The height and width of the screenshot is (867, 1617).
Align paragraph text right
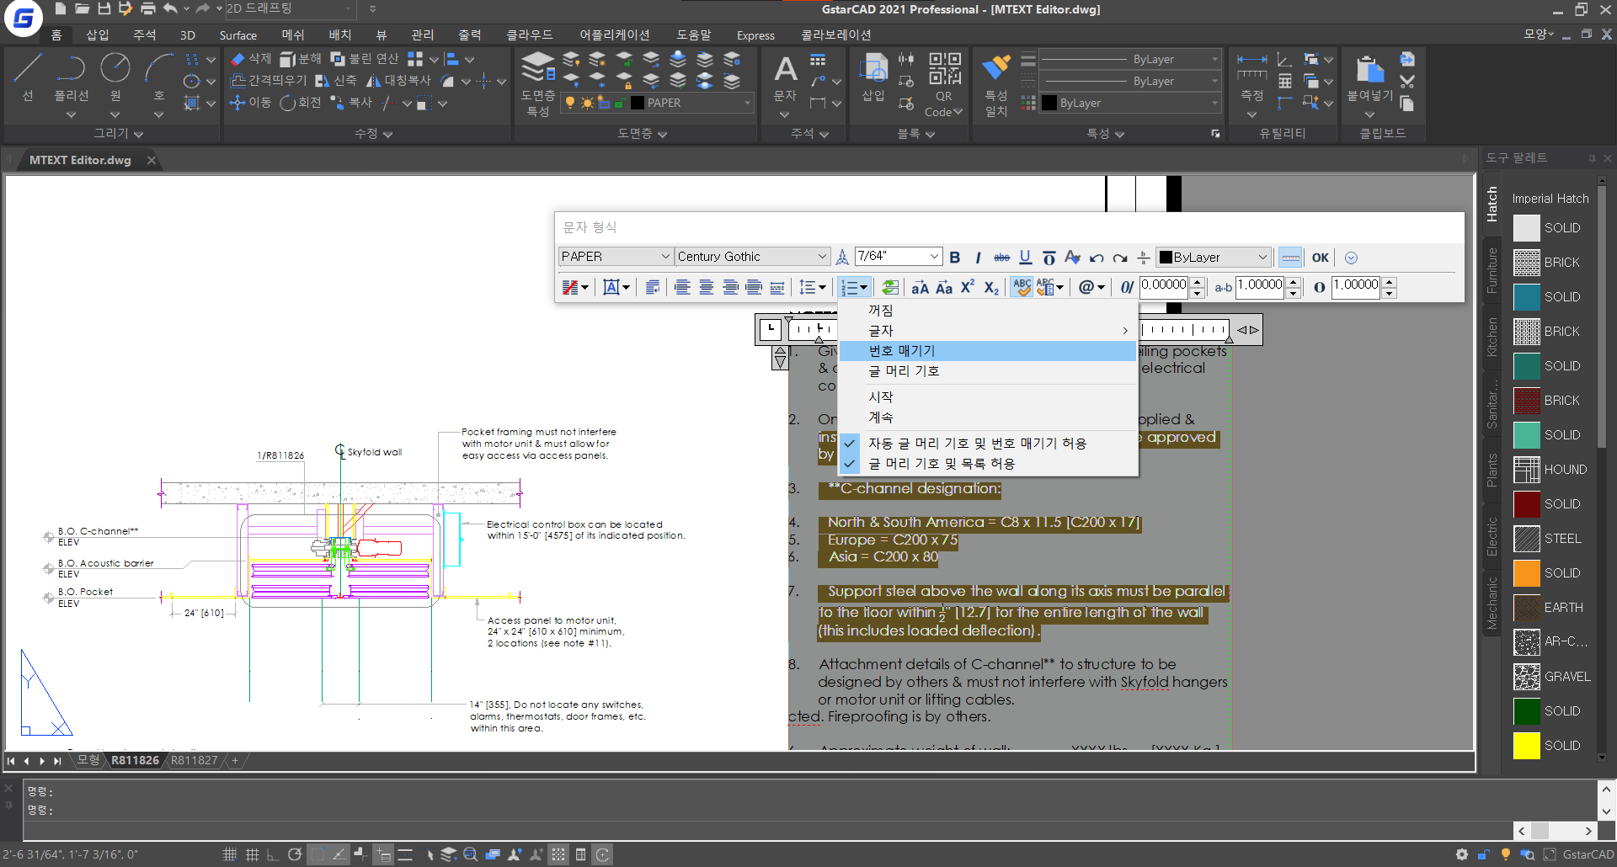730,287
